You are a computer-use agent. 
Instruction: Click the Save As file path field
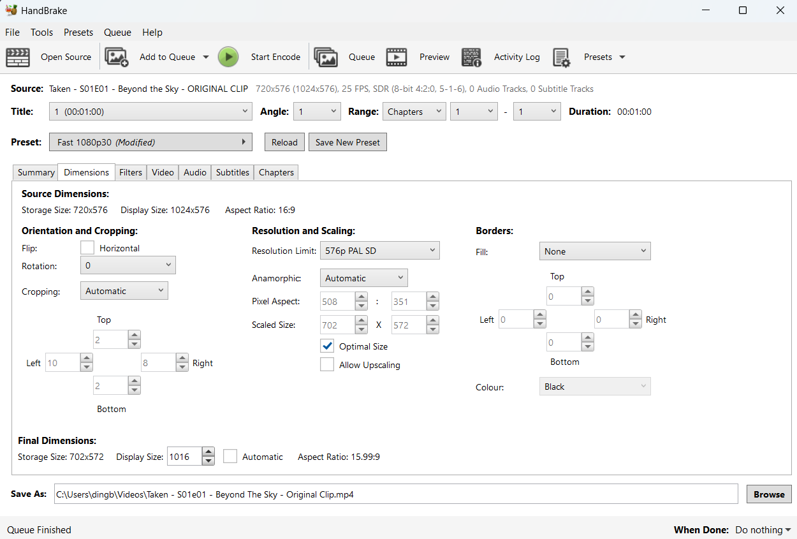[395, 494]
